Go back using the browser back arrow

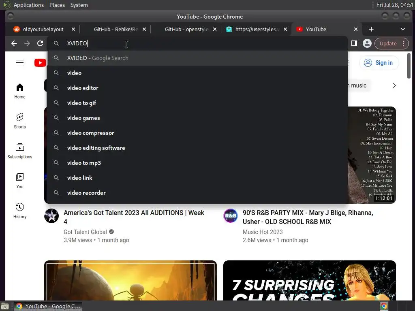point(14,43)
